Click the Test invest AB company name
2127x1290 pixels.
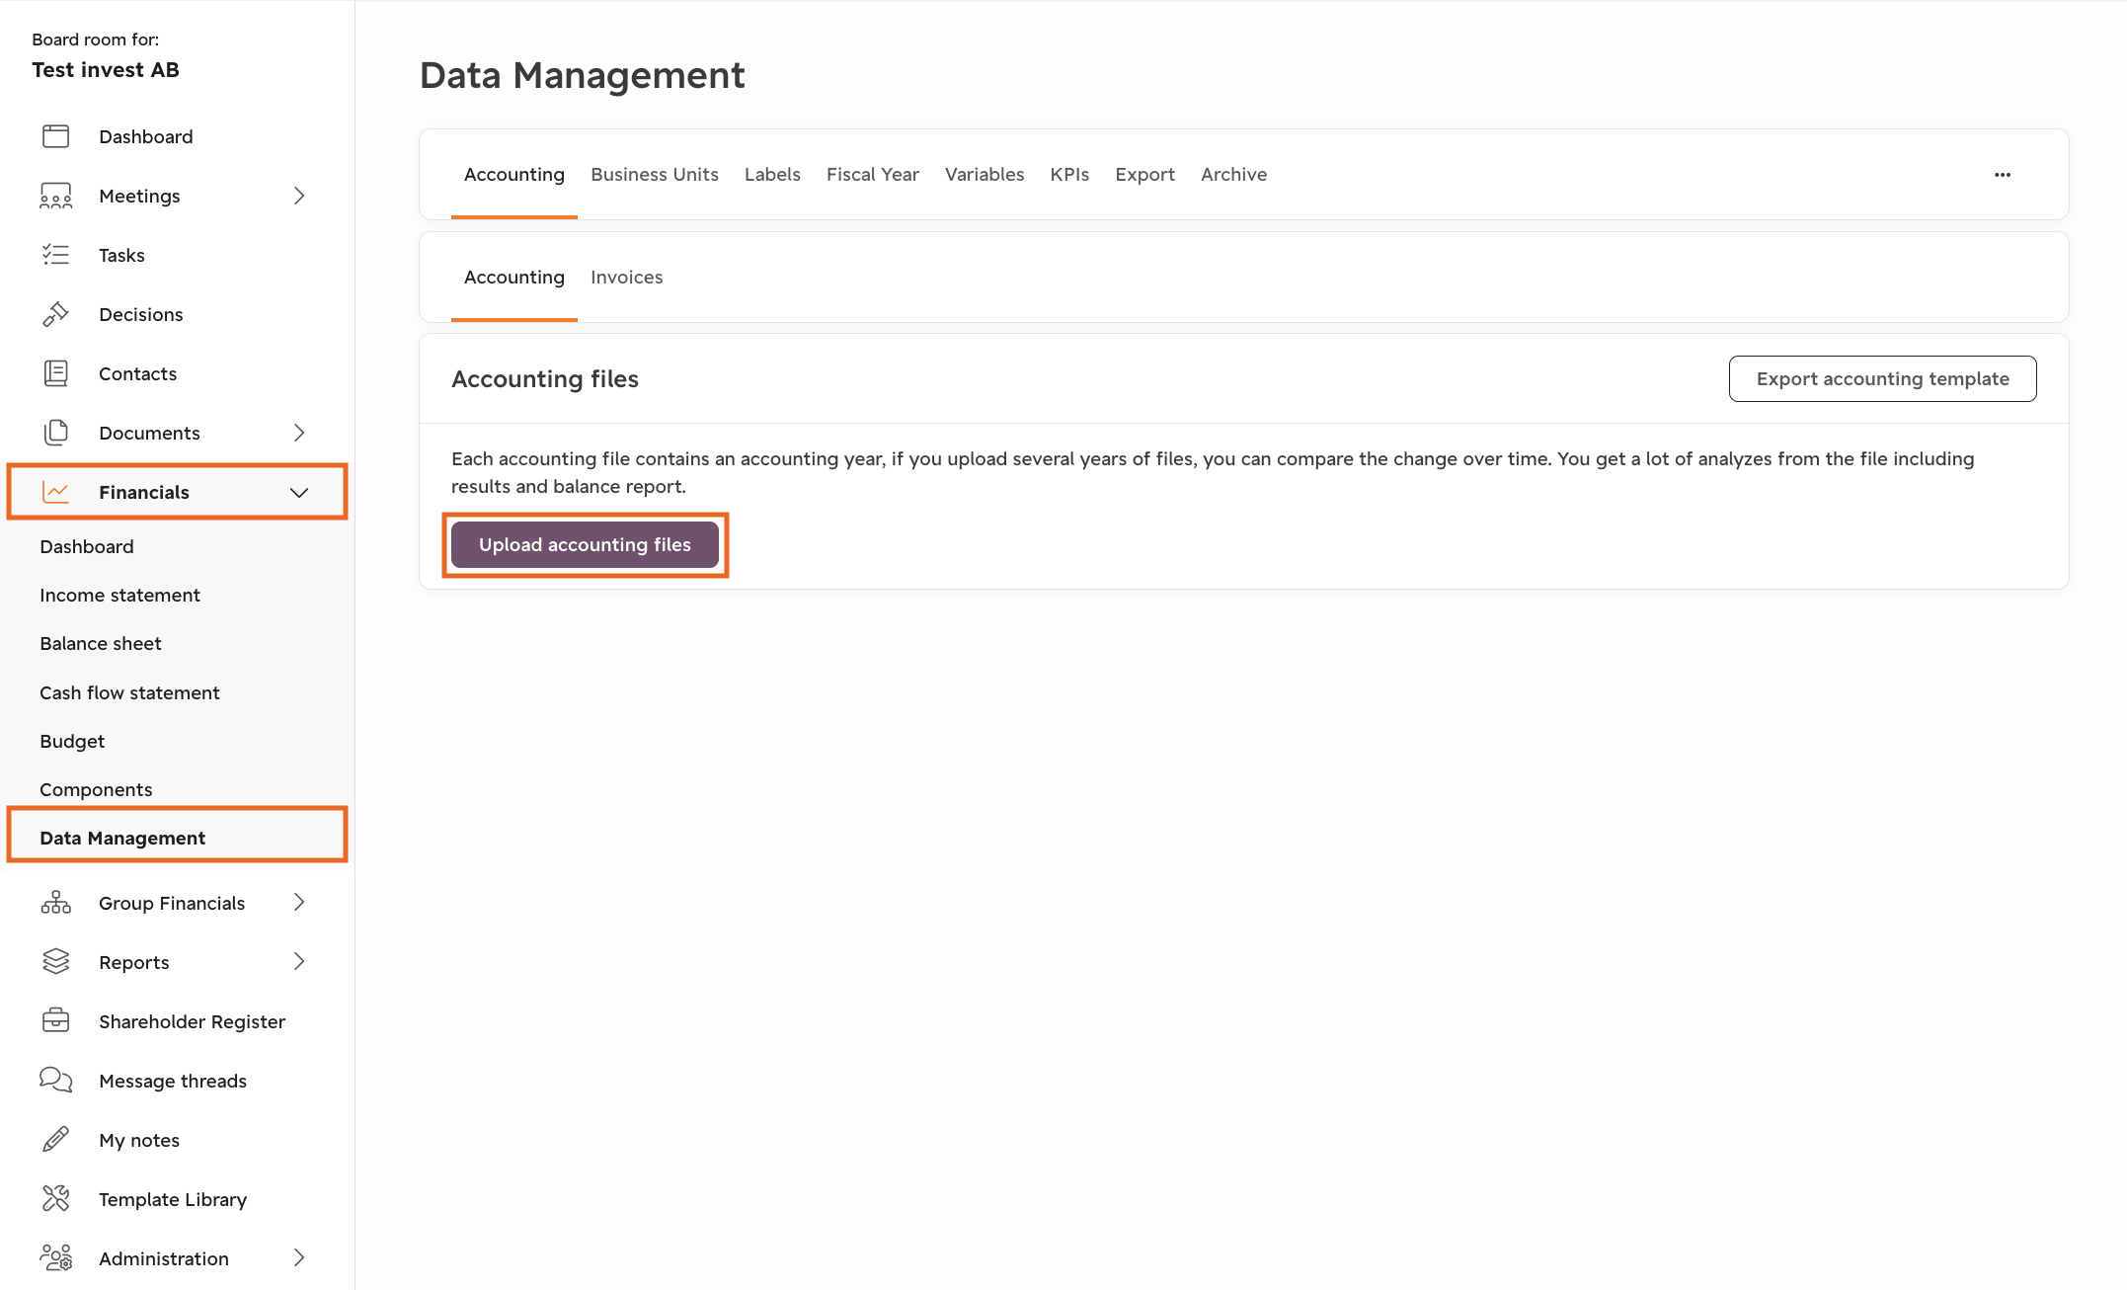(106, 70)
